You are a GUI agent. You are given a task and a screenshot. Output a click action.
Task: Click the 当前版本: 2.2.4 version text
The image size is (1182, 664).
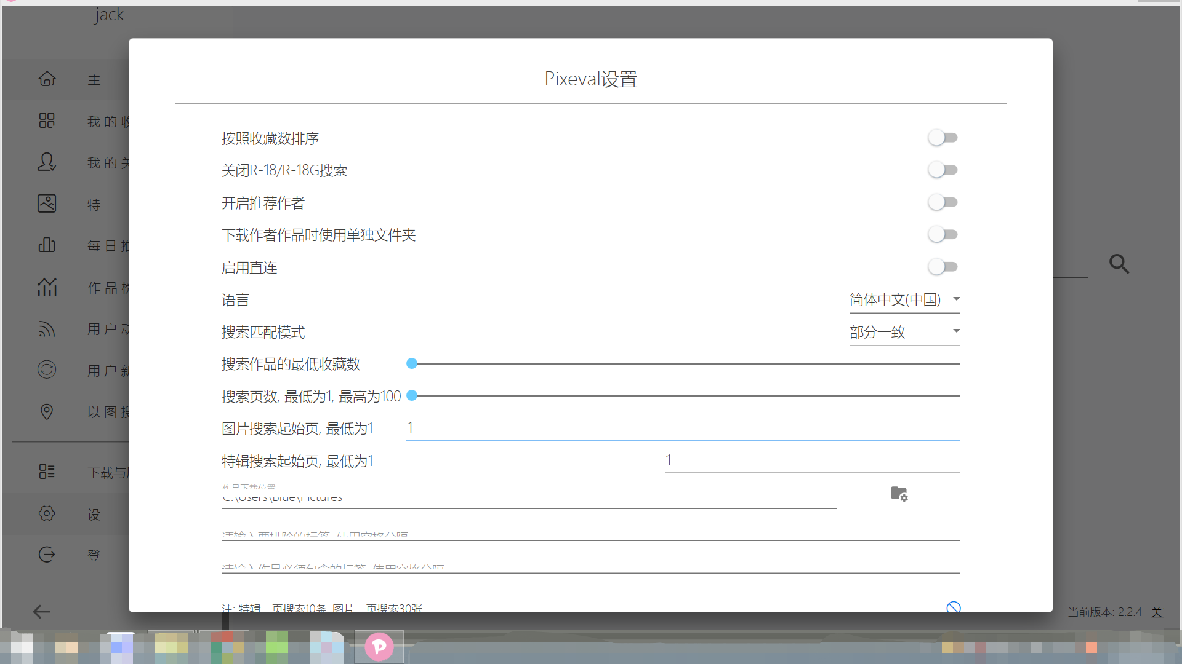pyautogui.click(x=1104, y=612)
